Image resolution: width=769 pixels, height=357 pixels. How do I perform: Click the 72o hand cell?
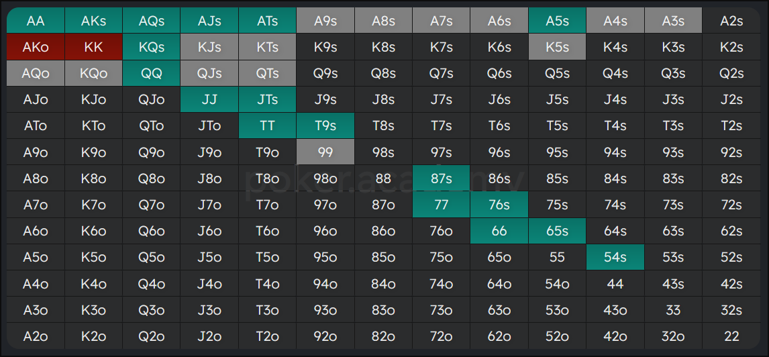pos(442,336)
